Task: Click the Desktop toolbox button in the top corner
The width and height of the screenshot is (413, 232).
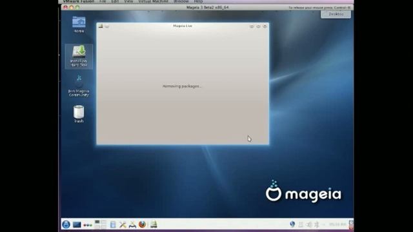Action: [x=336, y=14]
